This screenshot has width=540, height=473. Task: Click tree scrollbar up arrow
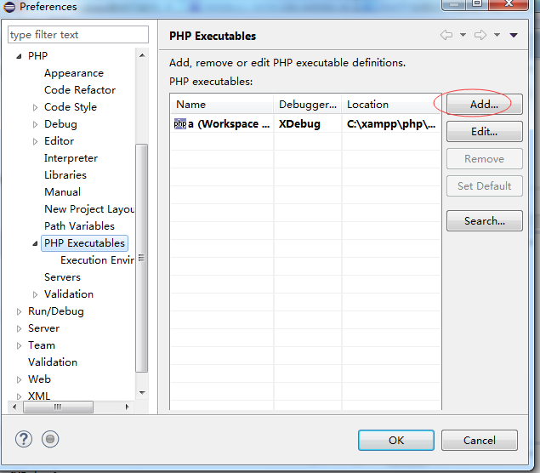click(142, 55)
